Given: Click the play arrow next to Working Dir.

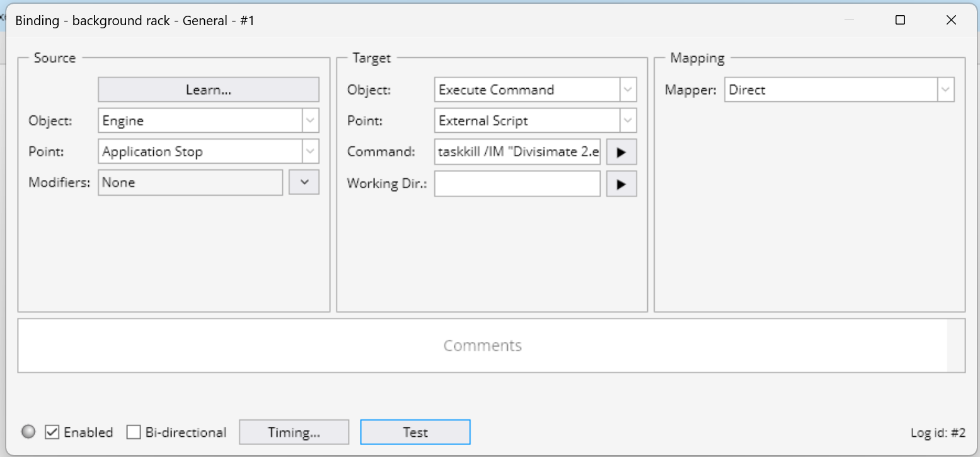Looking at the screenshot, I should point(621,184).
